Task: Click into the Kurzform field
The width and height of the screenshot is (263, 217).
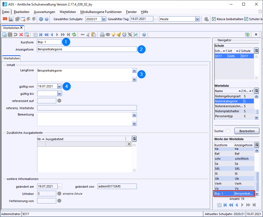Action: [x=49, y=42]
